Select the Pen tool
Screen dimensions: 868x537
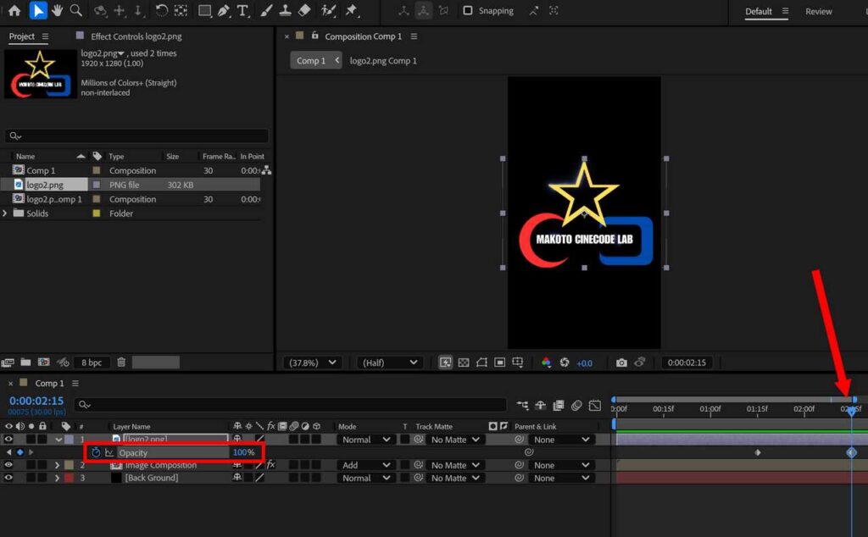pyautogui.click(x=224, y=10)
